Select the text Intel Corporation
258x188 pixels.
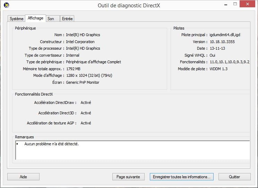coord(80,42)
